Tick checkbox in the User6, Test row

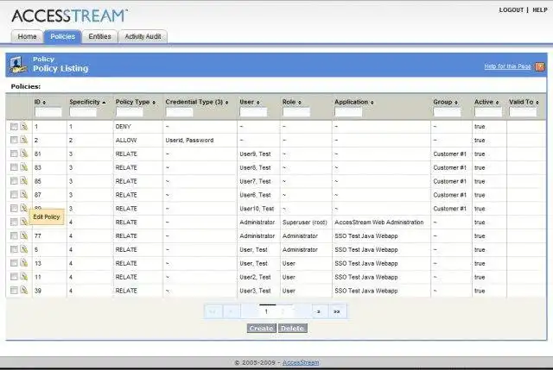click(x=14, y=195)
